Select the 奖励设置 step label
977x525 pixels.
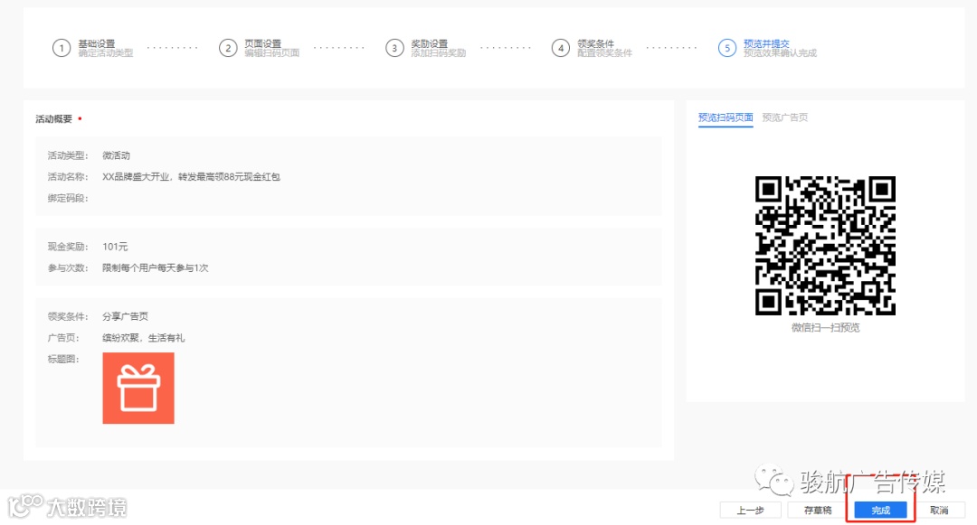pyautogui.click(x=430, y=43)
